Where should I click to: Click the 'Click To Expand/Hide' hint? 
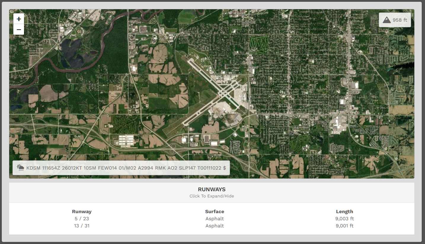[212, 196]
